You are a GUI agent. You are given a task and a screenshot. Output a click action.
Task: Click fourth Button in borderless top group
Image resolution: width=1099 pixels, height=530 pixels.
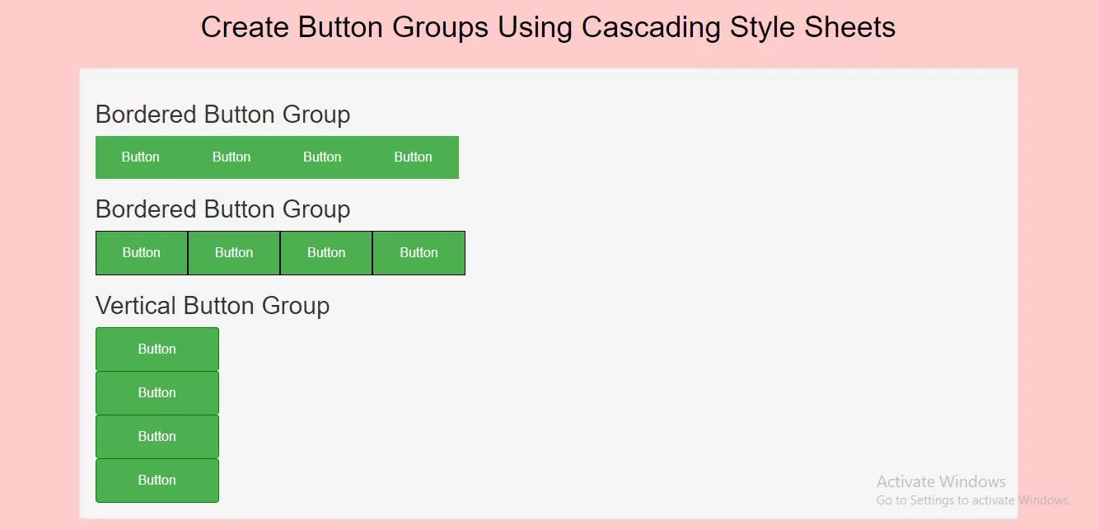pyautogui.click(x=413, y=157)
